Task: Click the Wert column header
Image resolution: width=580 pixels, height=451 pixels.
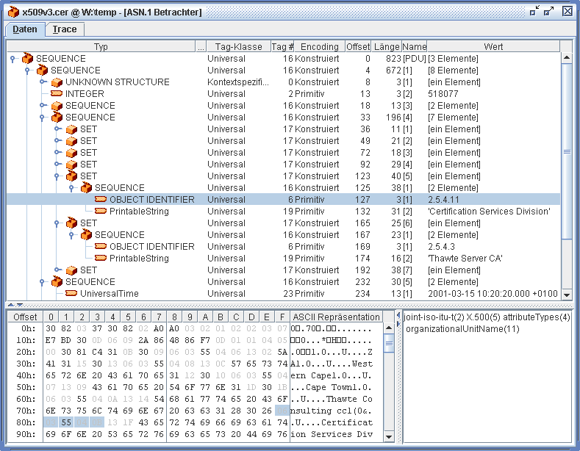Action: click(493, 46)
